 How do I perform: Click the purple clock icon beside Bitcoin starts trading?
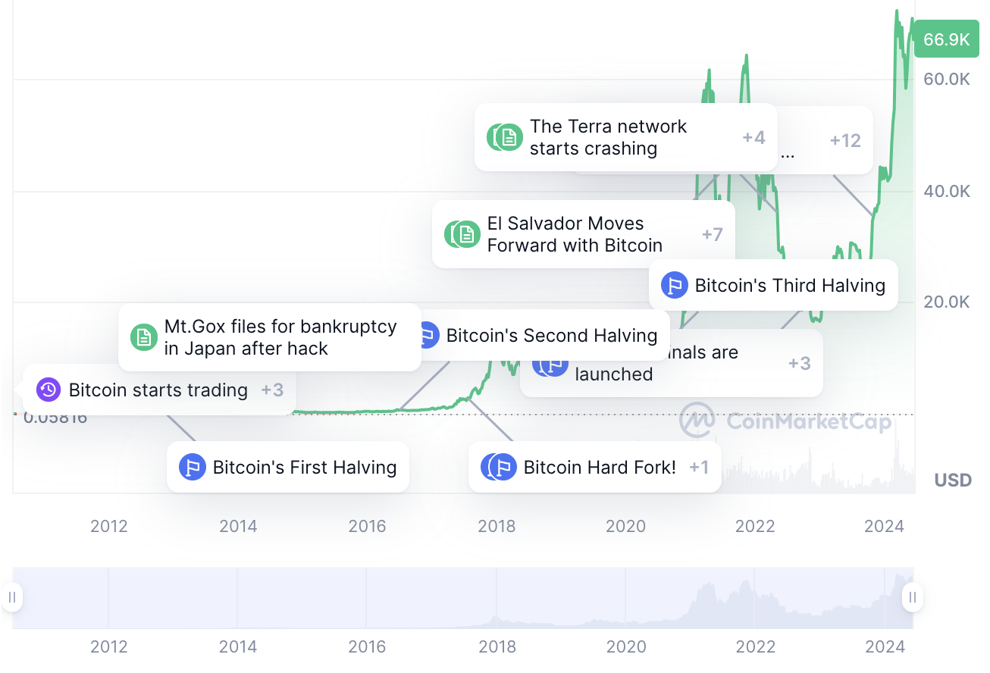(x=49, y=390)
